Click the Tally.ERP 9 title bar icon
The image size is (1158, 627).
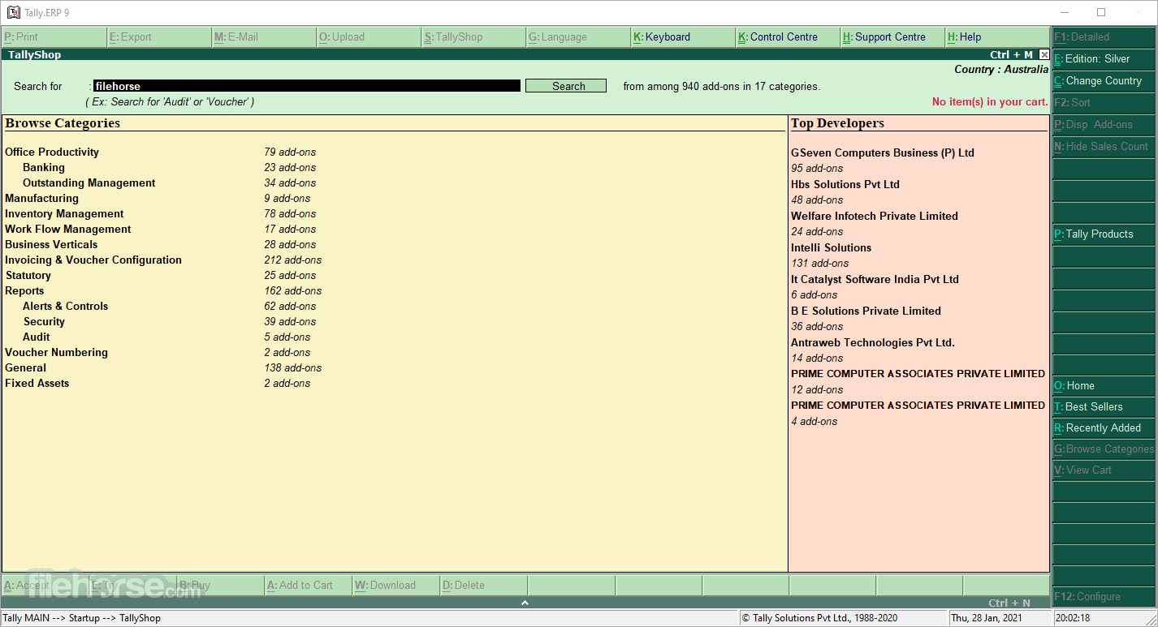13,12
